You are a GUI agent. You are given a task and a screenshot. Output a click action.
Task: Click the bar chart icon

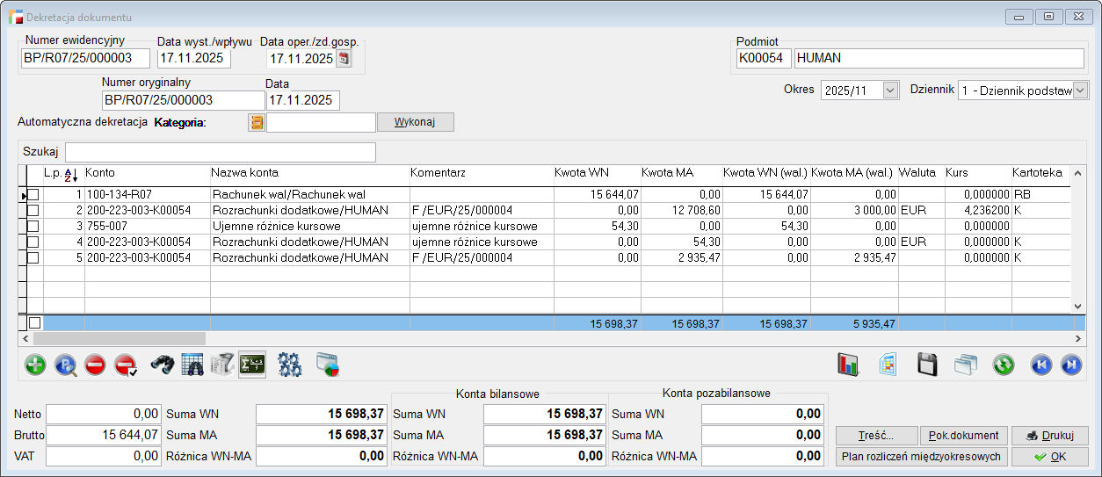[848, 365]
